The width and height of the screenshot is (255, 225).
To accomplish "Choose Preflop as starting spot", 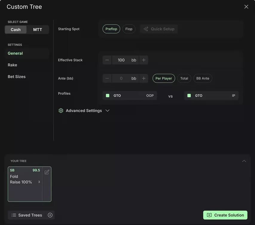I will [111, 29].
